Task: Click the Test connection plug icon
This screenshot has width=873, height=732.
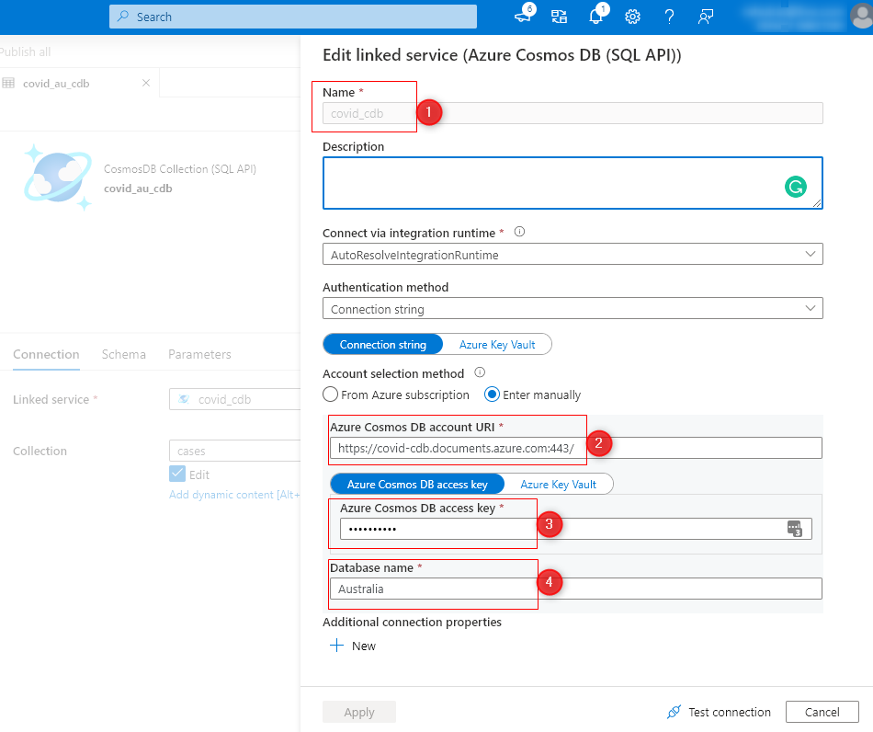Action: coord(674,712)
